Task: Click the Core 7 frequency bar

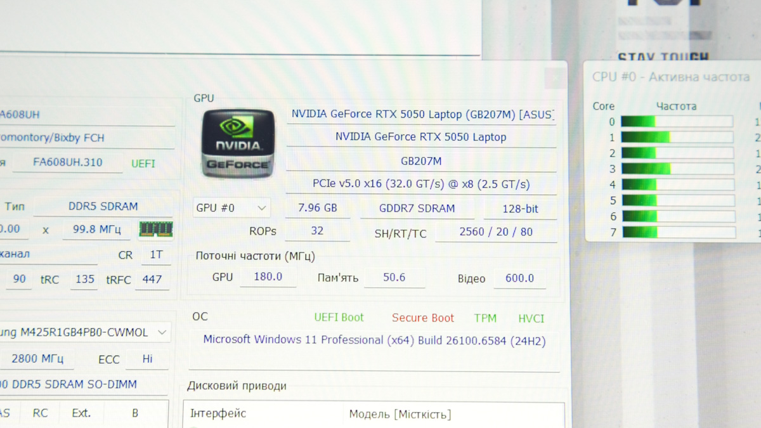Action: coord(679,232)
